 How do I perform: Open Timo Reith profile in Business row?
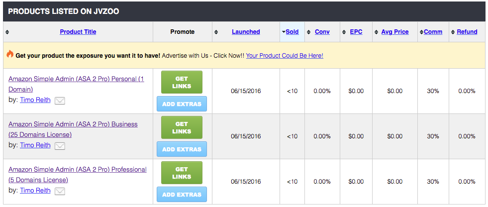35,145
